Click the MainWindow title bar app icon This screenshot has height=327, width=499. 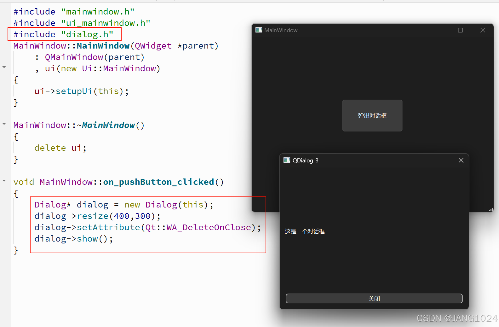click(259, 30)
